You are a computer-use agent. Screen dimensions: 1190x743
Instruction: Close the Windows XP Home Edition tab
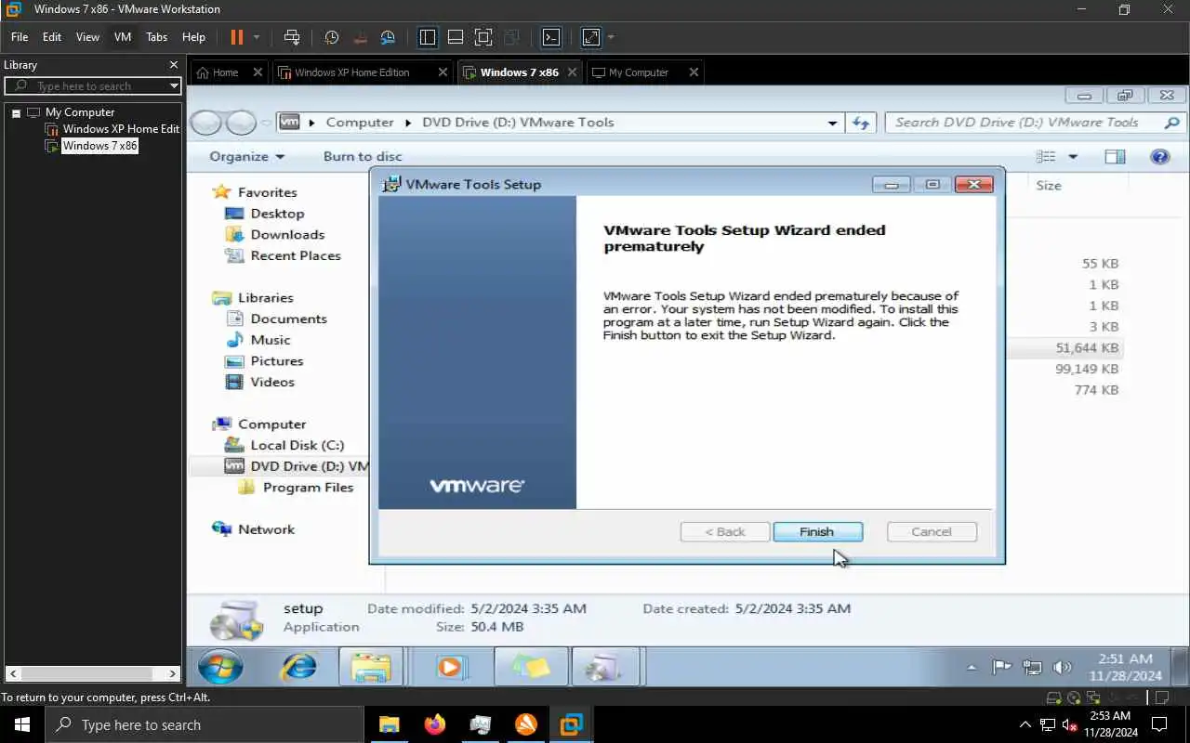pos(443,72)
